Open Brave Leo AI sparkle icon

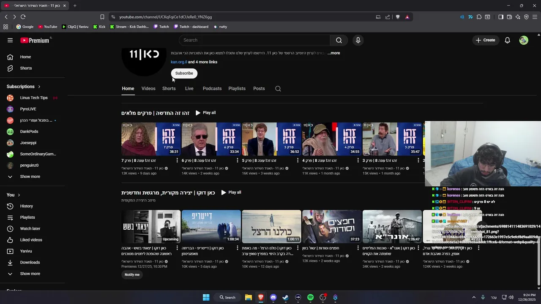tap(518, 17)
